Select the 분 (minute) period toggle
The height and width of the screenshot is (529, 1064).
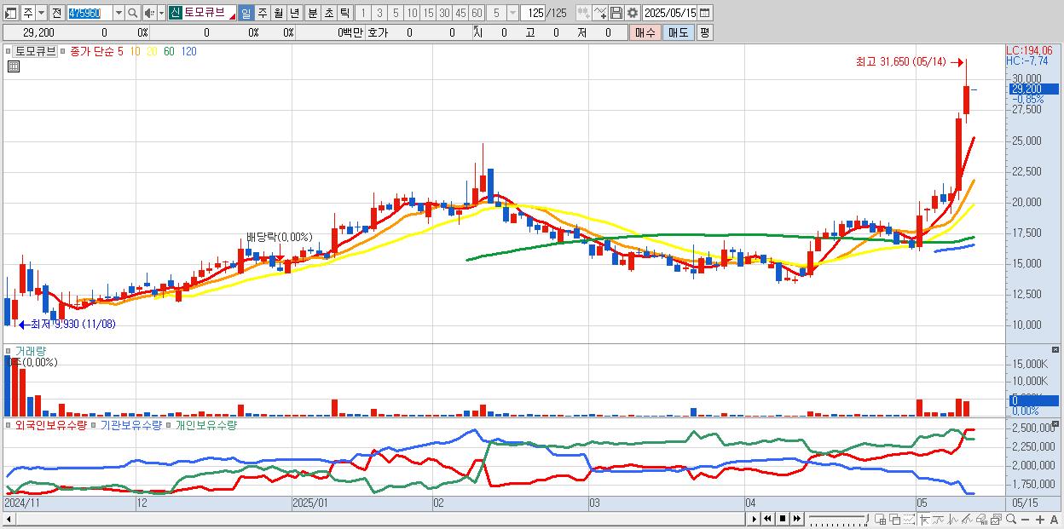(312, 13)
